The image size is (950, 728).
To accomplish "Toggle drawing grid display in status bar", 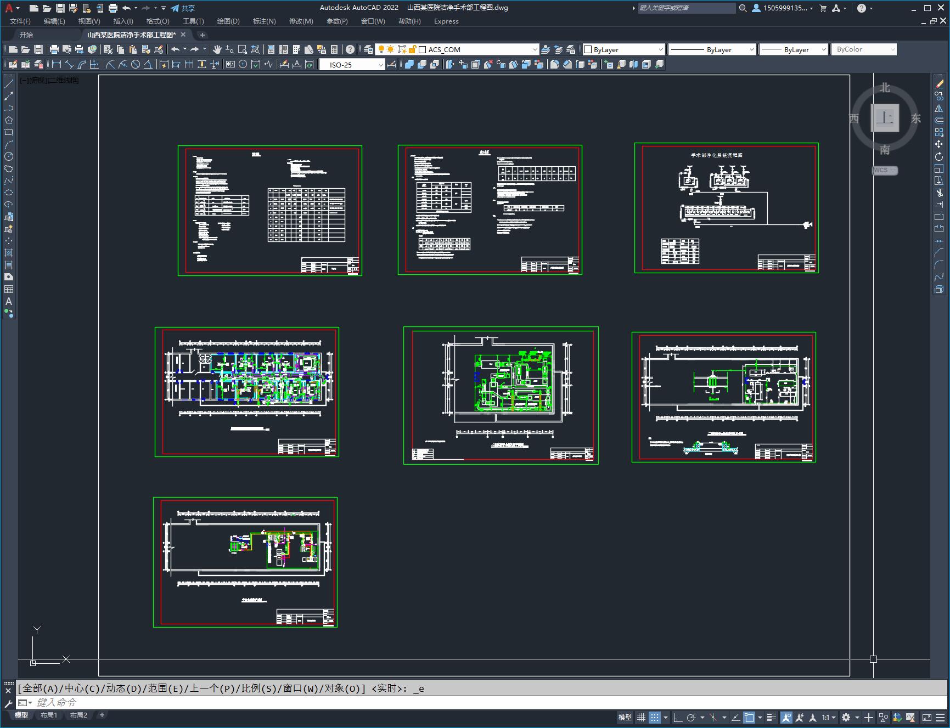I will pyautogui.click(x=641, y=717).
